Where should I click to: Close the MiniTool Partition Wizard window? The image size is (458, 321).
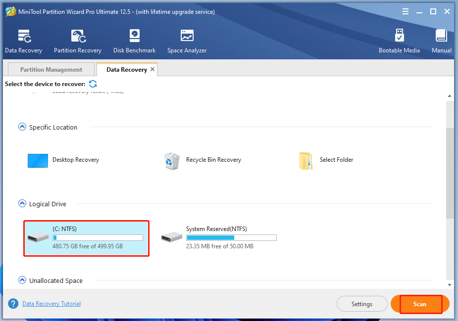(x=447, y=12)
